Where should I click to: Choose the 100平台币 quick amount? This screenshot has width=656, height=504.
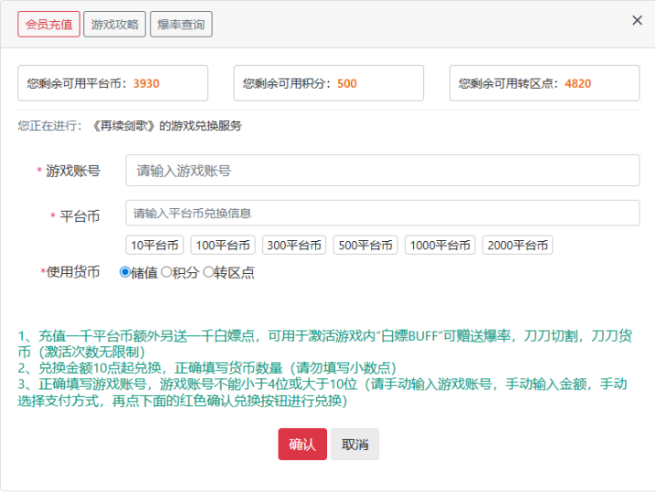[224, 246]
